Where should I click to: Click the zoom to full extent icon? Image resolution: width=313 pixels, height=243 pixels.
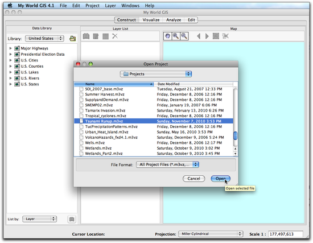click(x=216, y=36)
